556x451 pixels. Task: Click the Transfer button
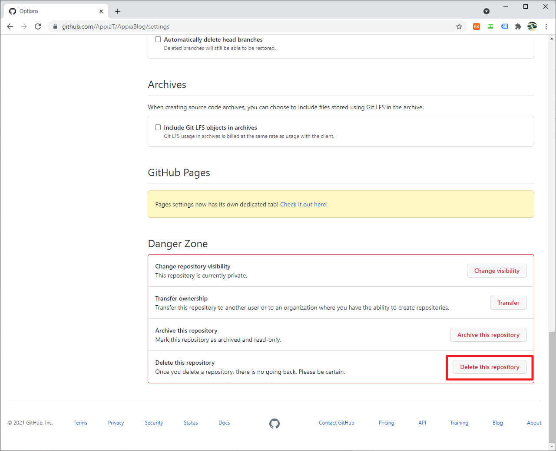tap(508, 303)
